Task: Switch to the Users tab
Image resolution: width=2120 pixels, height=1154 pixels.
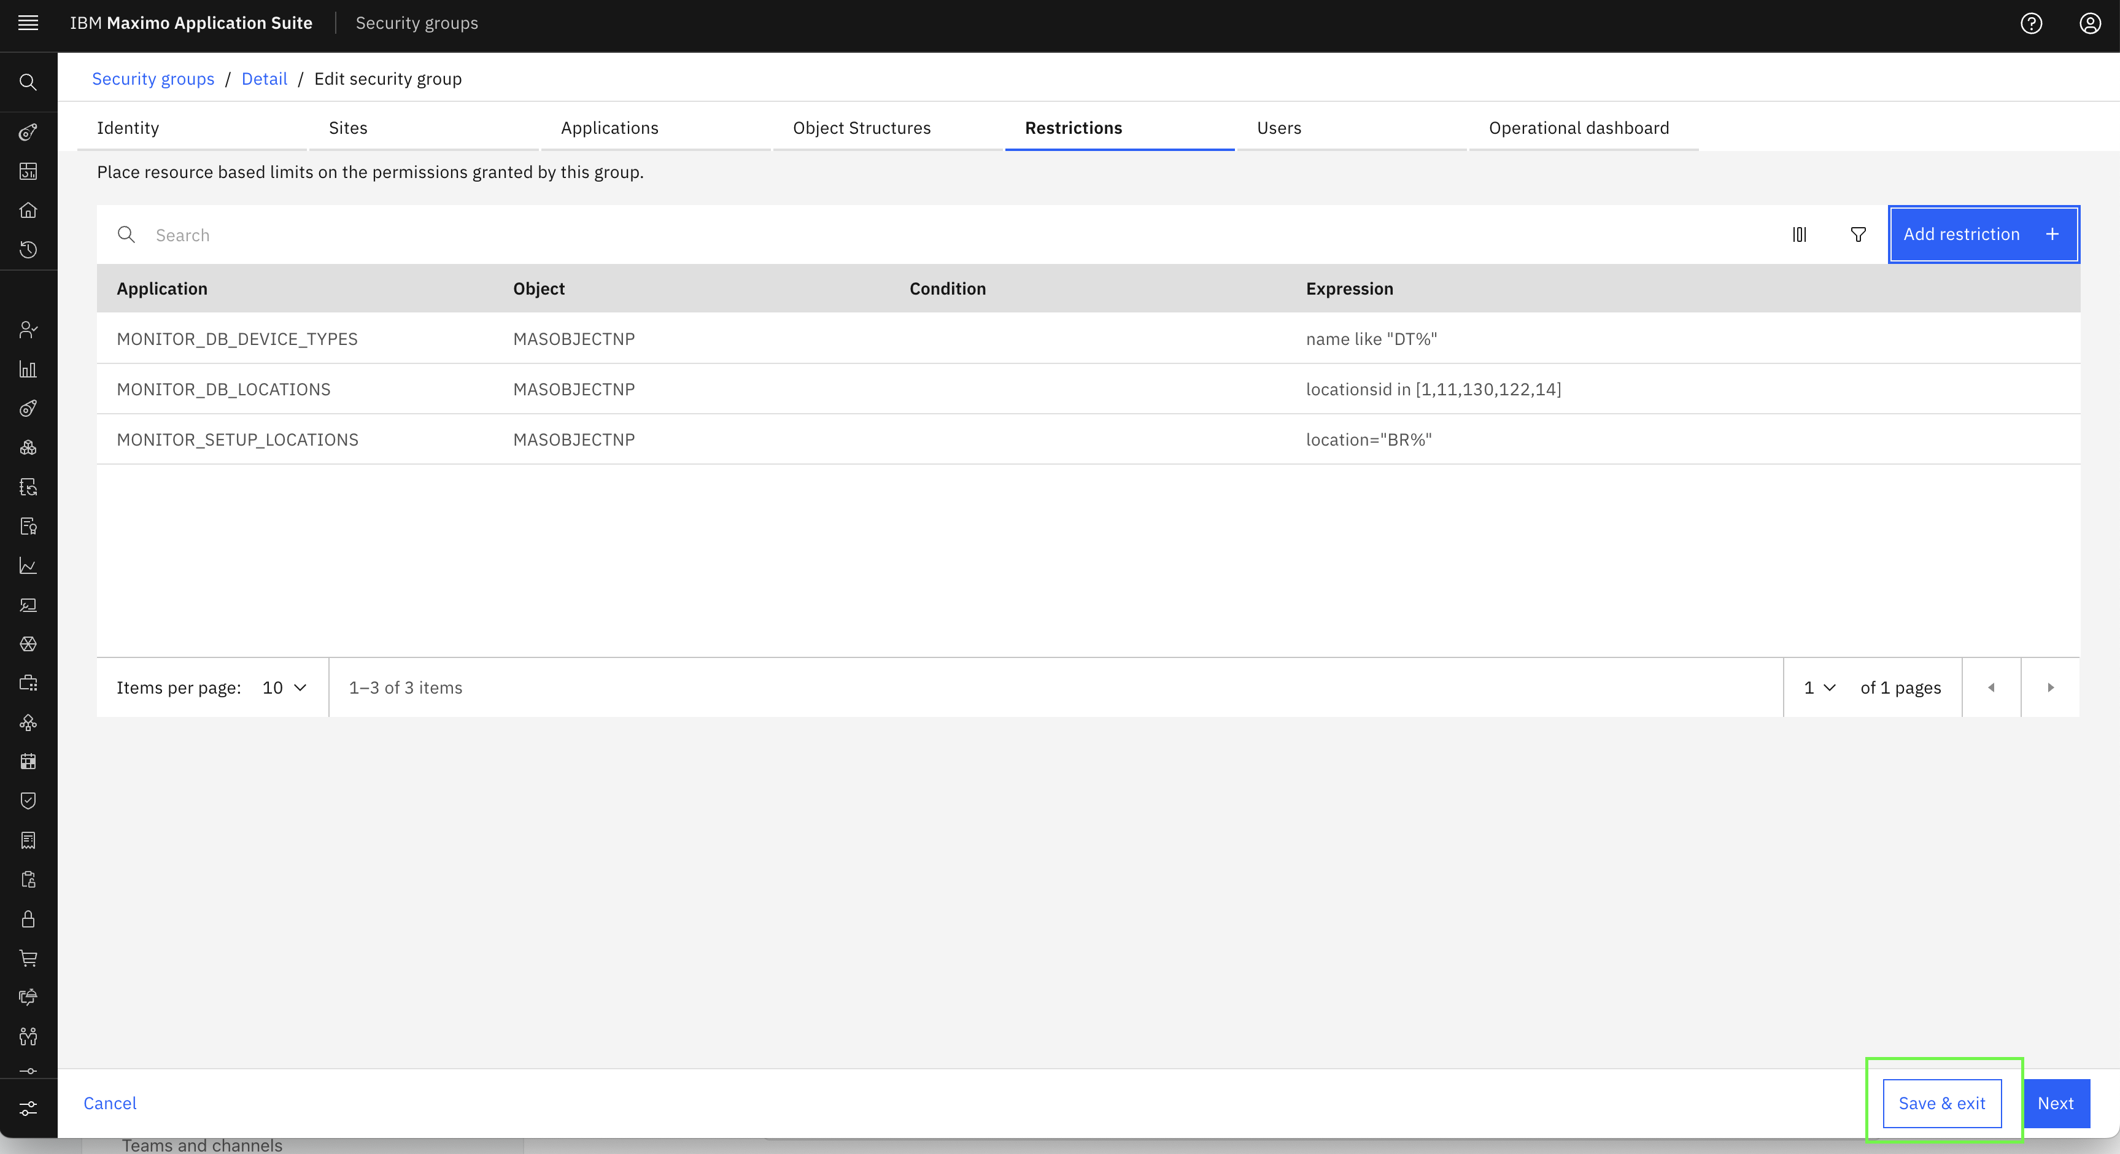Action: coord(1279,128)
